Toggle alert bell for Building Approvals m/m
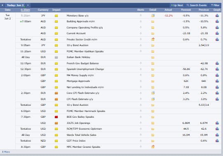 pos(141,21)
